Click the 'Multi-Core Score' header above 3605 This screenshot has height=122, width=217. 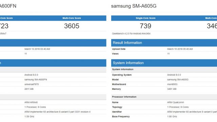click(x=72, y=18)
